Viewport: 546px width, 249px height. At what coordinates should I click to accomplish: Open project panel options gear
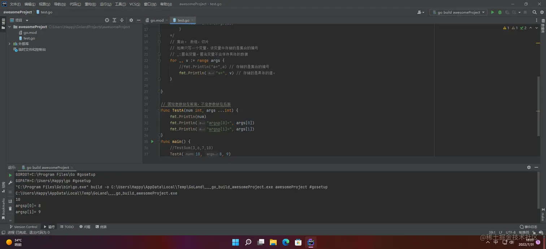131,20
